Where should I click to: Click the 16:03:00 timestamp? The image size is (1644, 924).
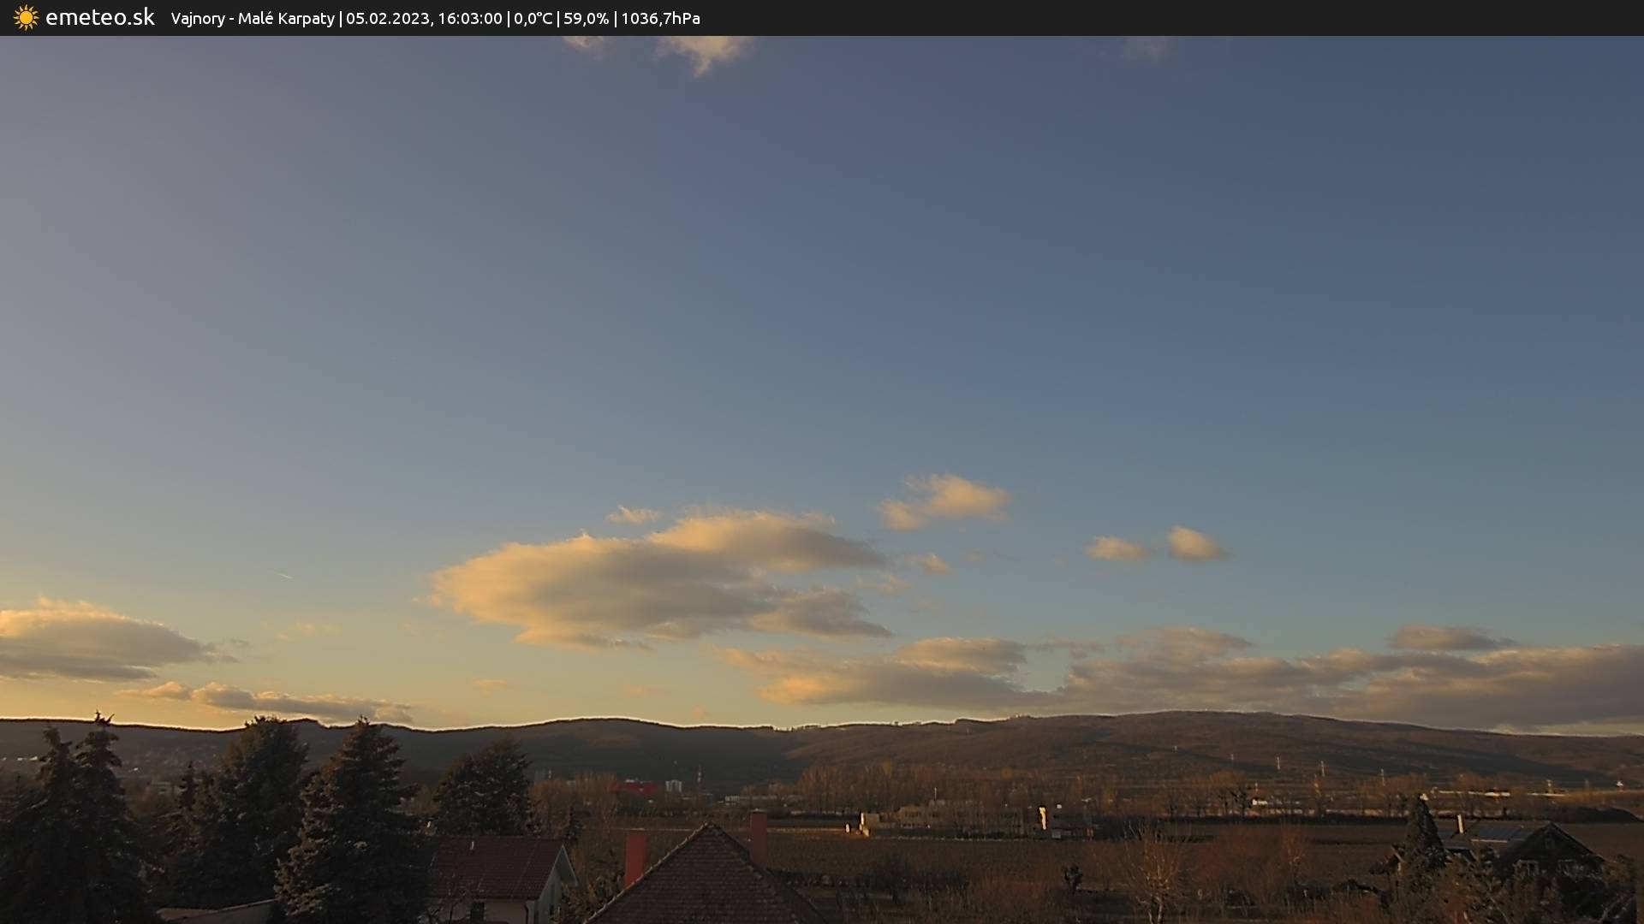tap(469, 19)
